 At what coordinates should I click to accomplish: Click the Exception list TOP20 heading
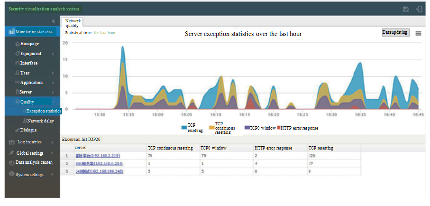81,140
